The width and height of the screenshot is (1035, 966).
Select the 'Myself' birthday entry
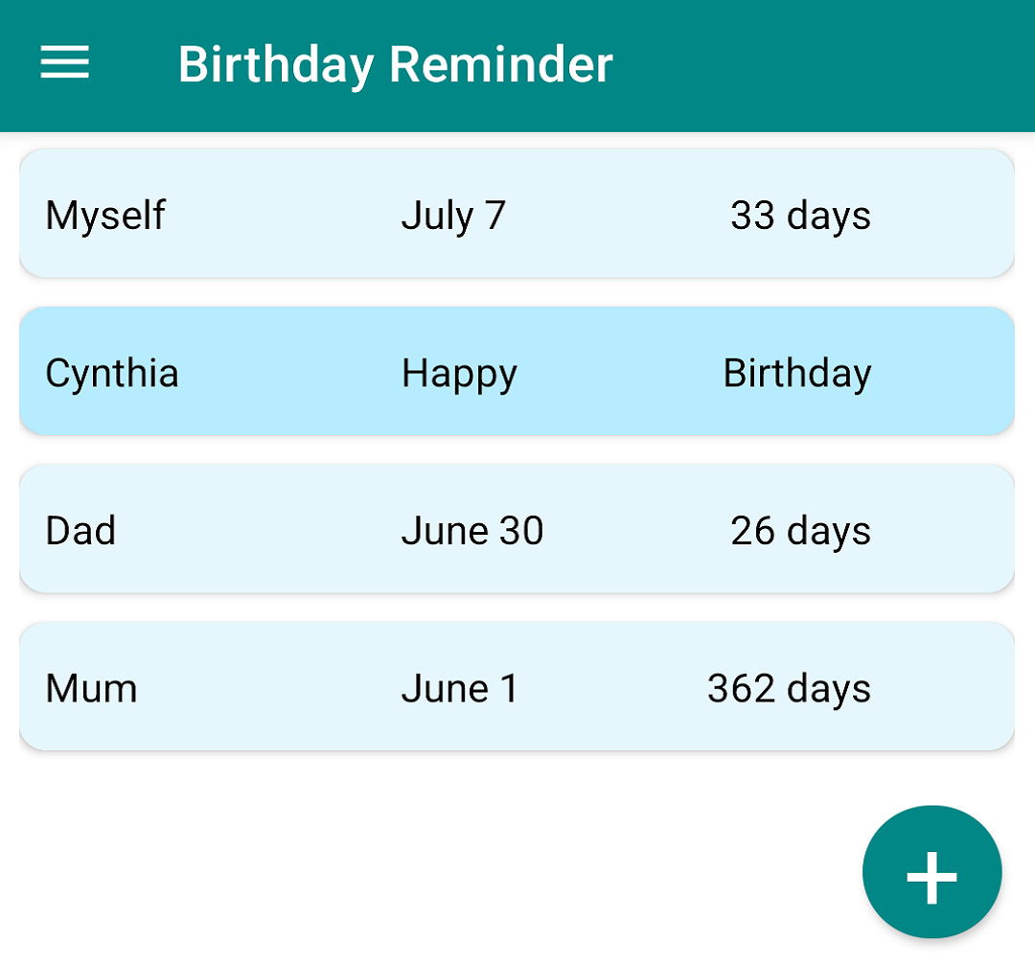[x=517, y=213]
